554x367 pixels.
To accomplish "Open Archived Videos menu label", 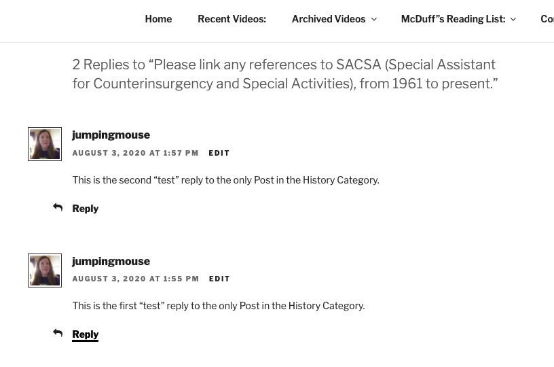I will point(329,19).
